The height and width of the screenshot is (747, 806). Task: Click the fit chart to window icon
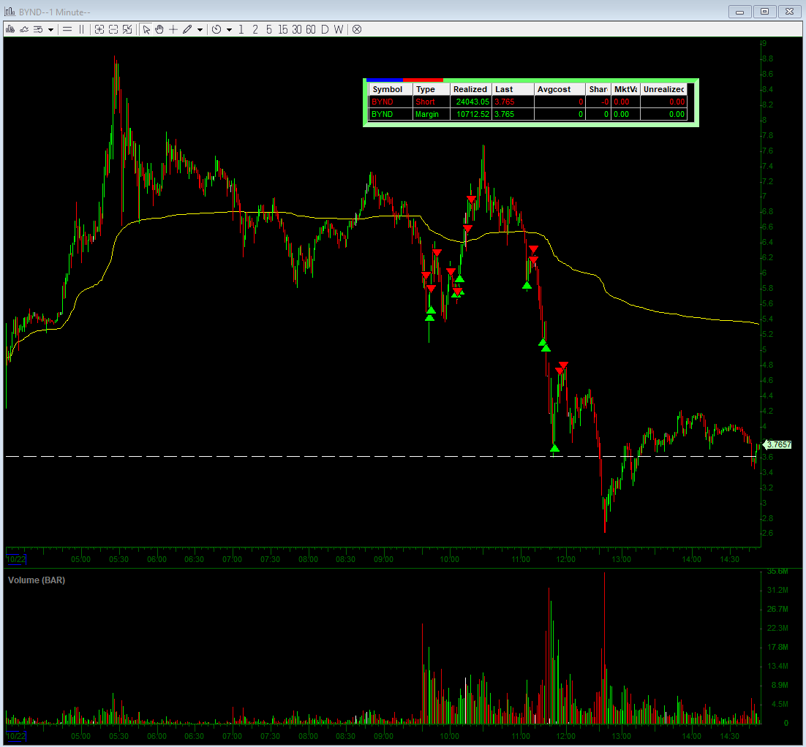pos(127,29)
